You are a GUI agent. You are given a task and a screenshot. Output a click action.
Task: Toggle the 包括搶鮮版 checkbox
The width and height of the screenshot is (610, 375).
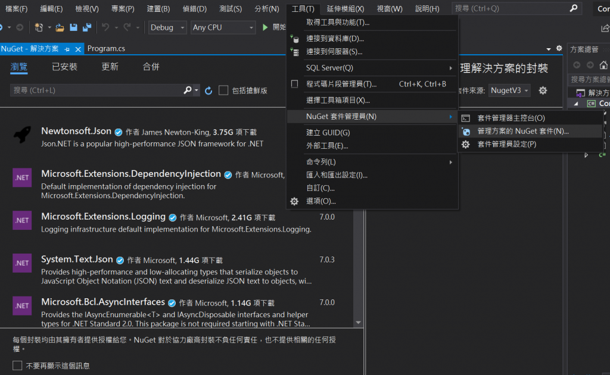[x=223, y=90]
